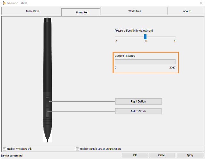Click the lower side button on pen image
This screenshot has height=159, width=205.
[47, 112]
